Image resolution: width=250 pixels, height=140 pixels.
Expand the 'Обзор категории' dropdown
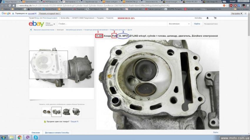point(50,24)
